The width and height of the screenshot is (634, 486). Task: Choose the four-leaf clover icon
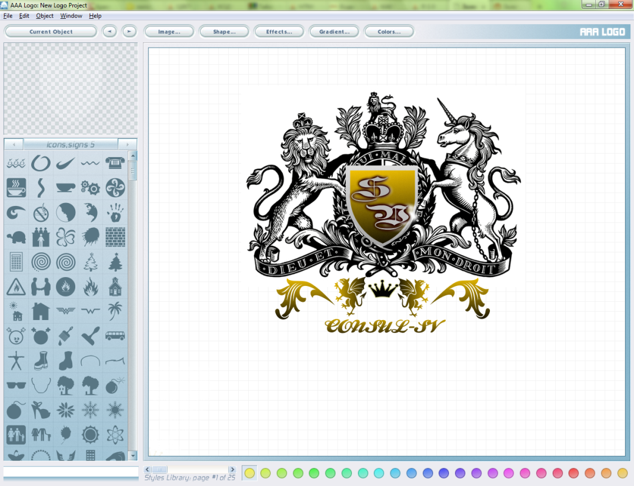point(65,238)
